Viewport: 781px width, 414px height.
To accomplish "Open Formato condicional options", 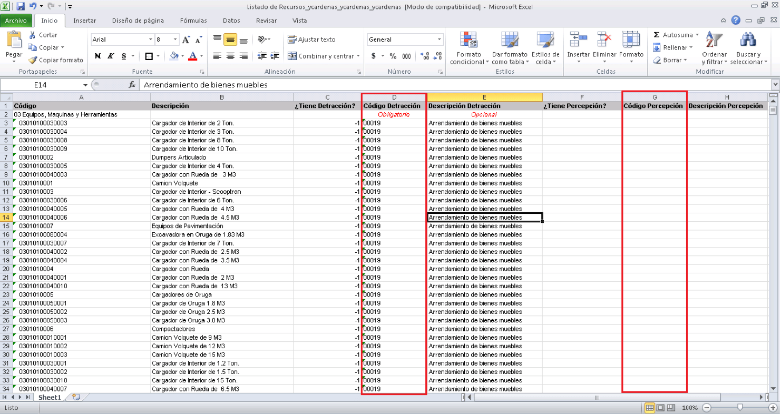I will pos(468,48).
